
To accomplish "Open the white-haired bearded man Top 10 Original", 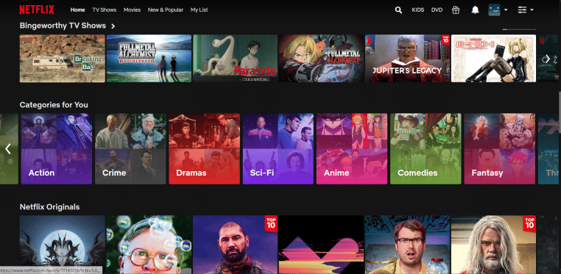I will 493,245.
